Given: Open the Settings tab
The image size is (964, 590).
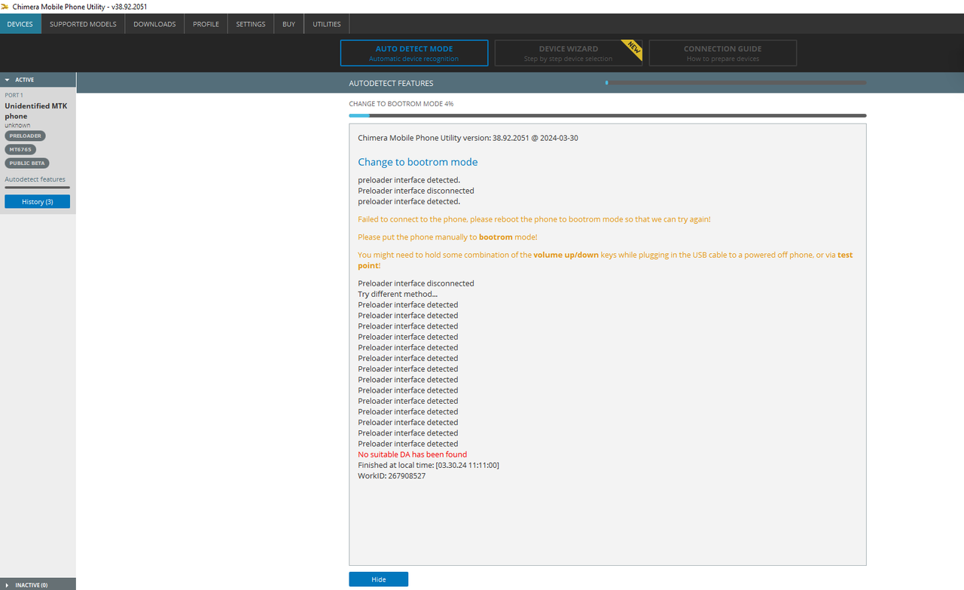Looking at the screenshot, I should point(251,24).
